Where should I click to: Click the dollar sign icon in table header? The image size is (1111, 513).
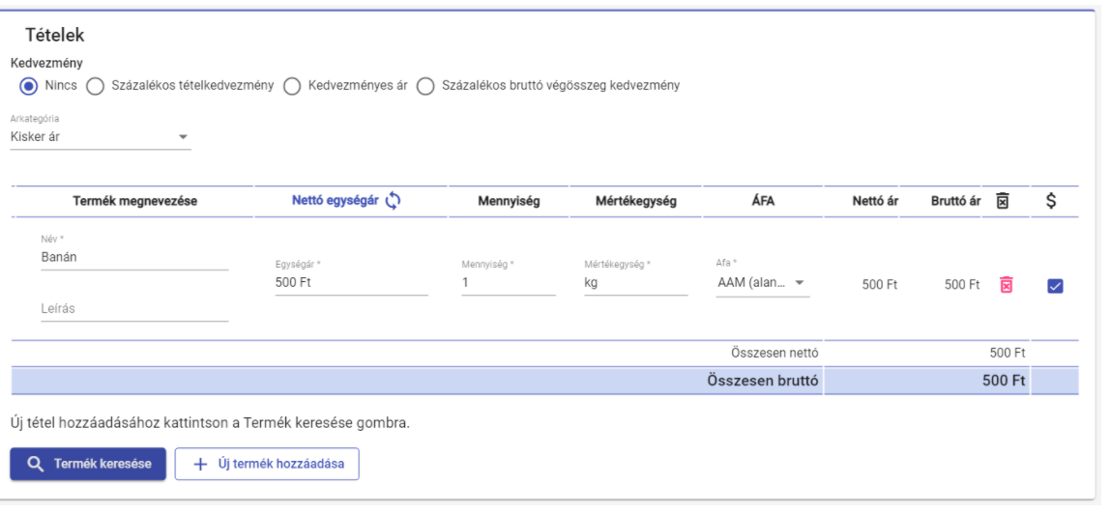(x=1051, y=201)
